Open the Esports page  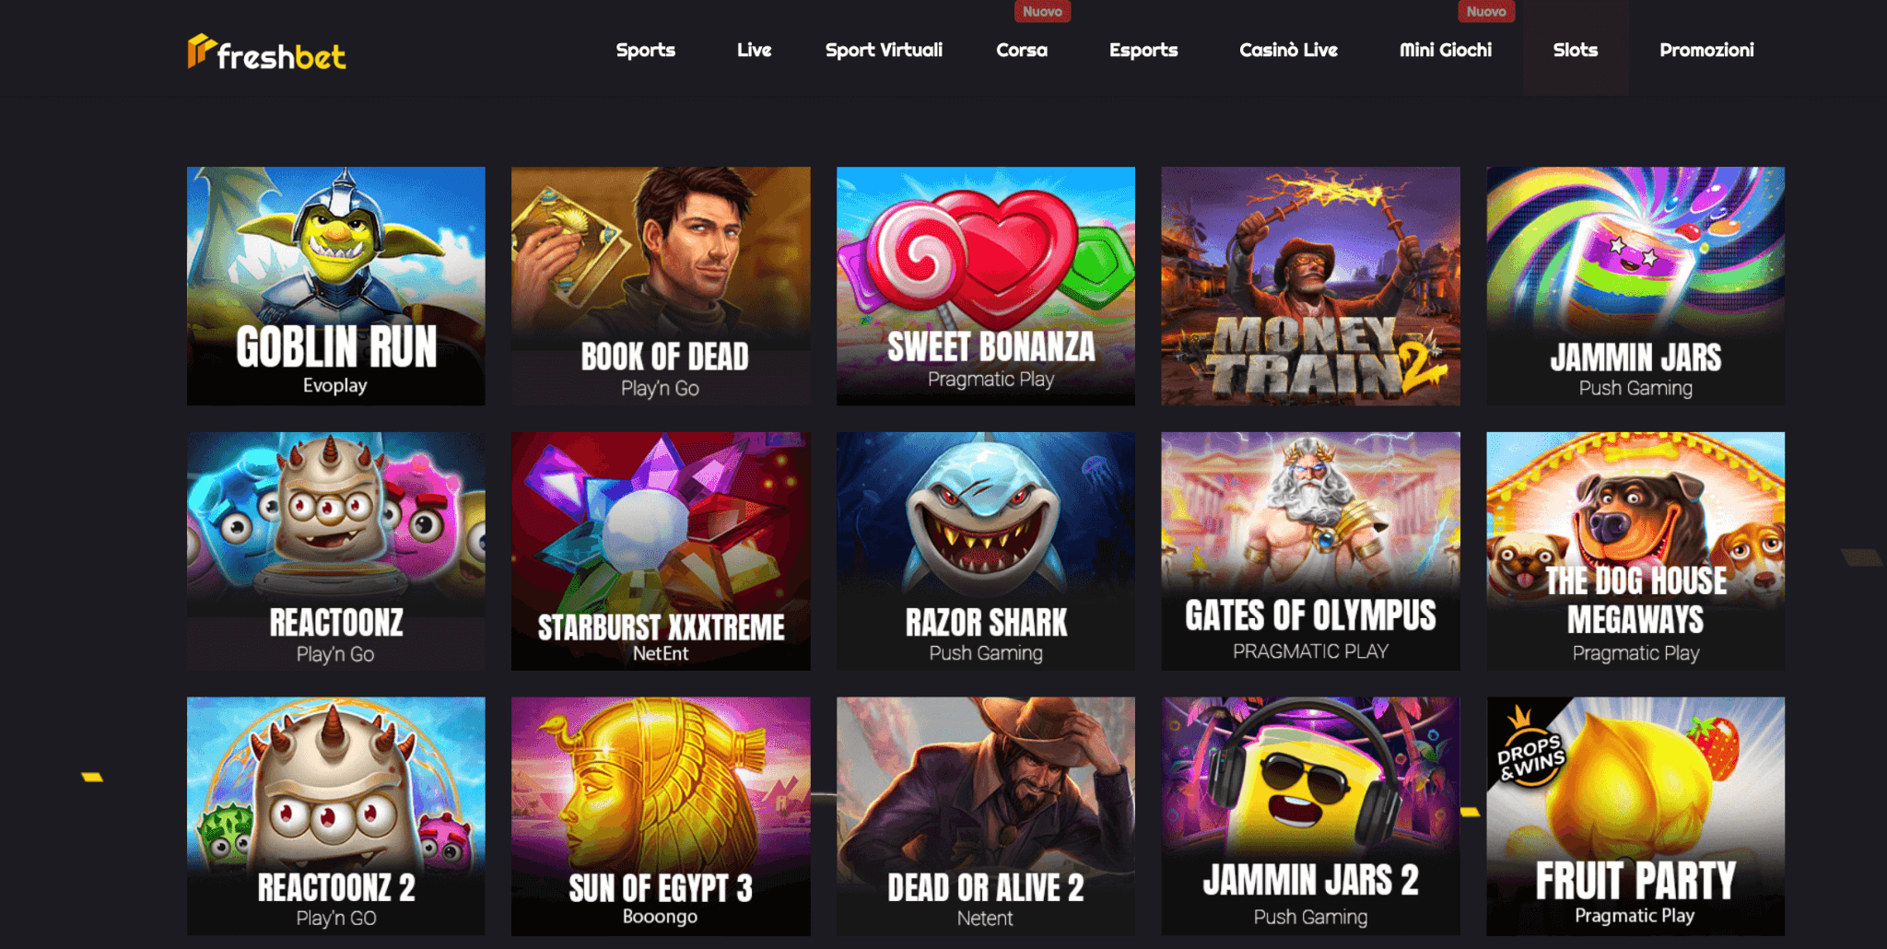pyautogui.click(x=1143, y=50)
